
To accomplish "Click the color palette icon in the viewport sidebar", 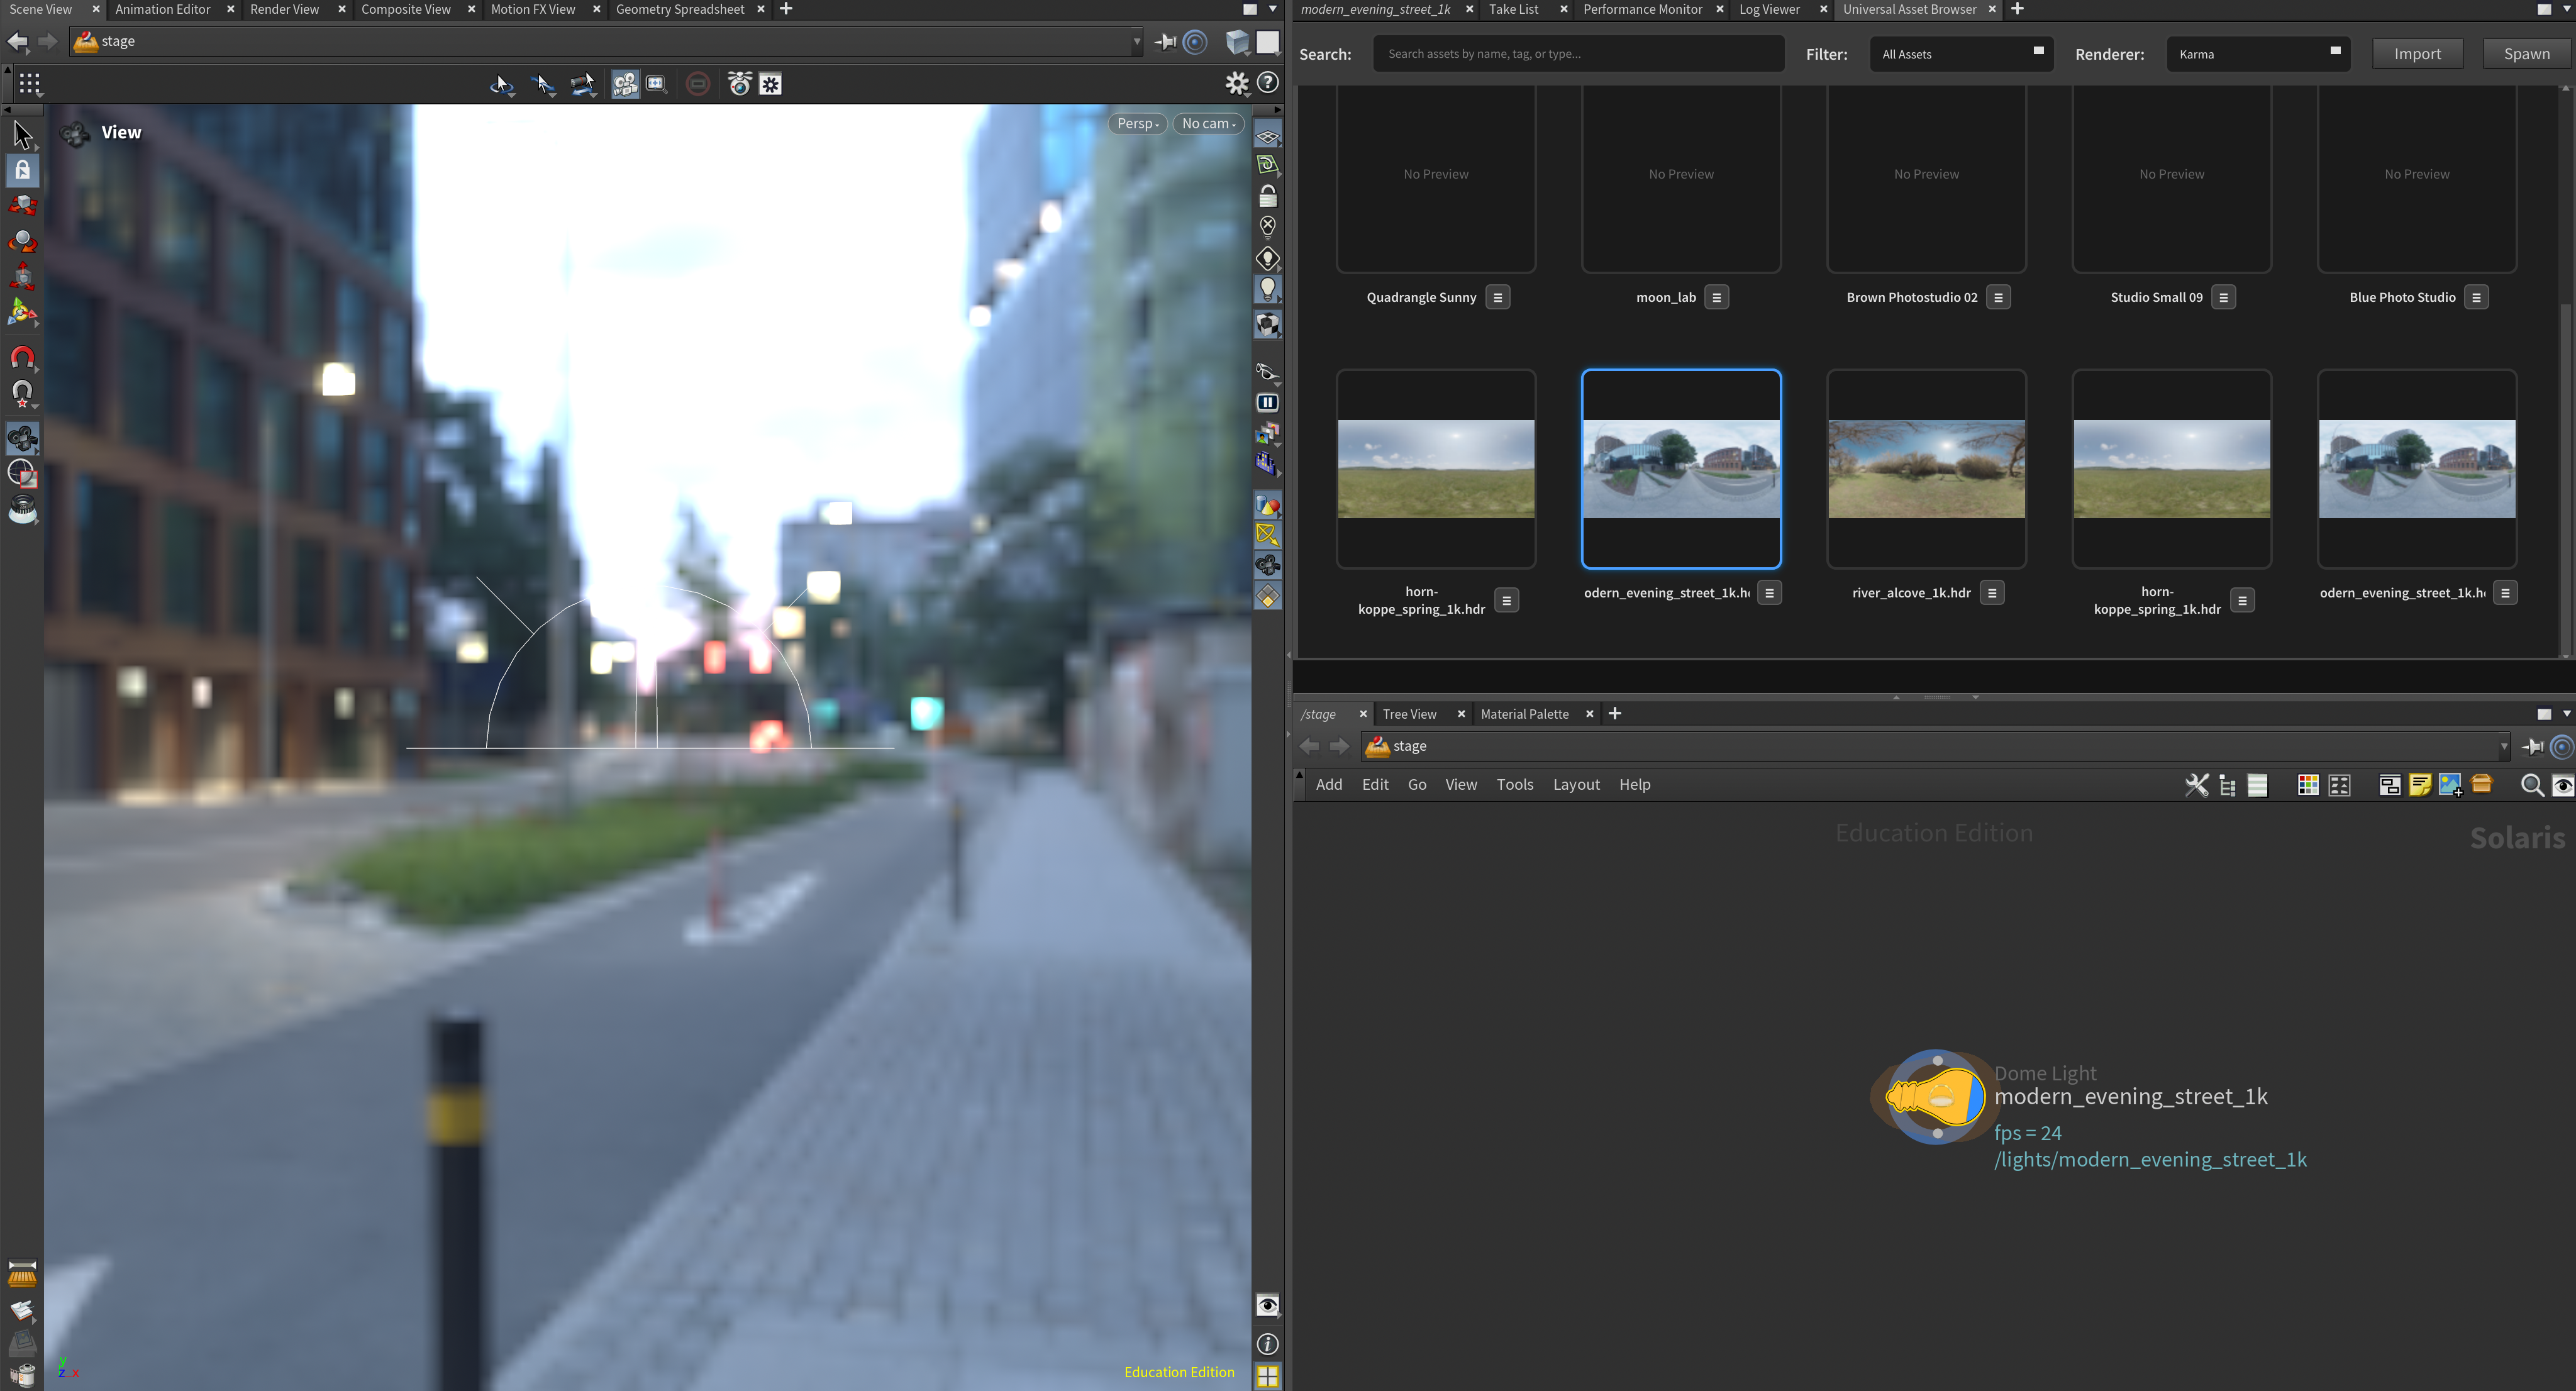I will click(1267, 505).
